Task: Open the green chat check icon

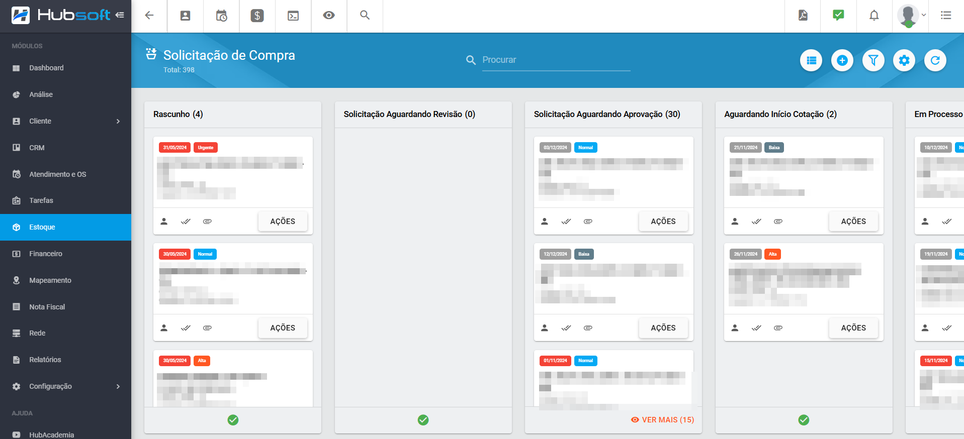Action: (x=838, y=15)
